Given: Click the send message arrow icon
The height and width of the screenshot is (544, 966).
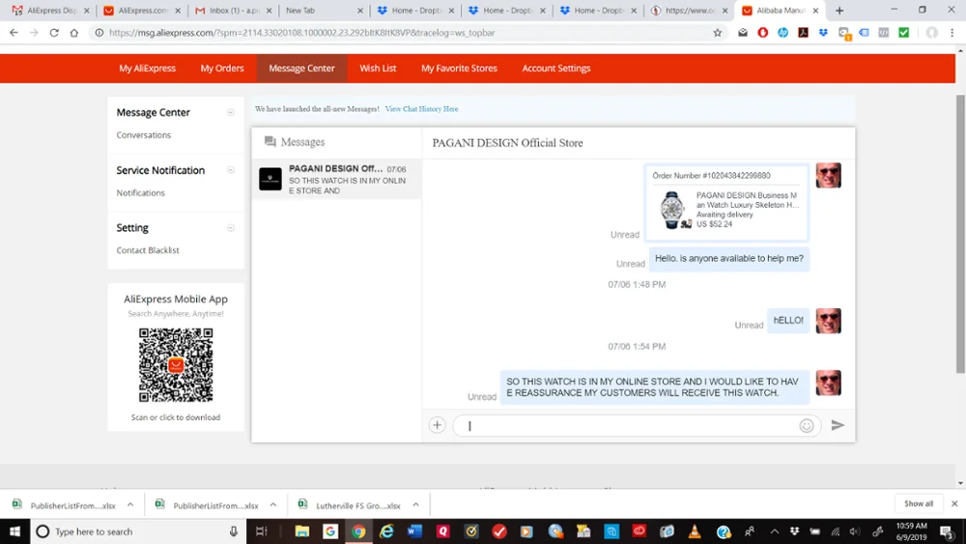Looking at the screenshot, I should click(838, 425).
